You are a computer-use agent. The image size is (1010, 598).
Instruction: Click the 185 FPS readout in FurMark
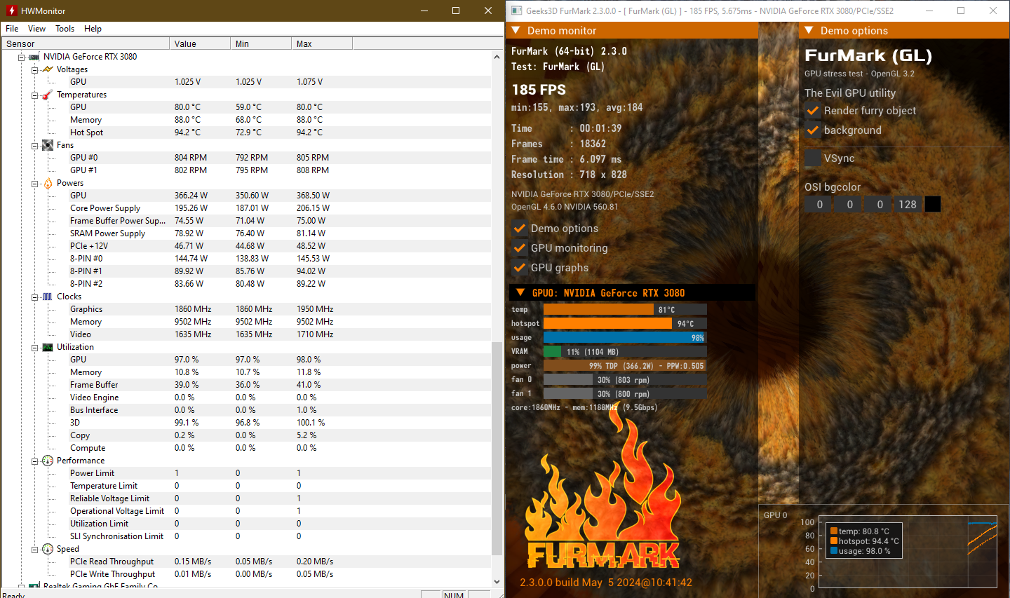(539, 90)
